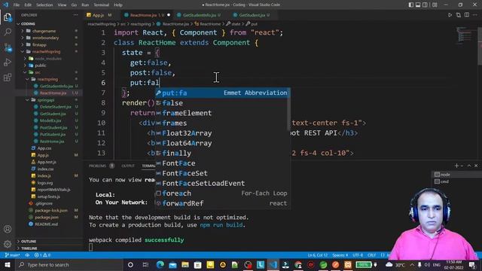Viewport: 482px width, 271px height.
Task: Click the split editor right icon
Action: coord(467,15)
